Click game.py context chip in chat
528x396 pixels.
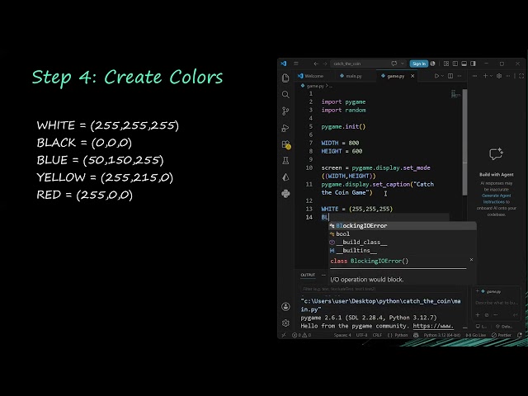coord(491,291)
